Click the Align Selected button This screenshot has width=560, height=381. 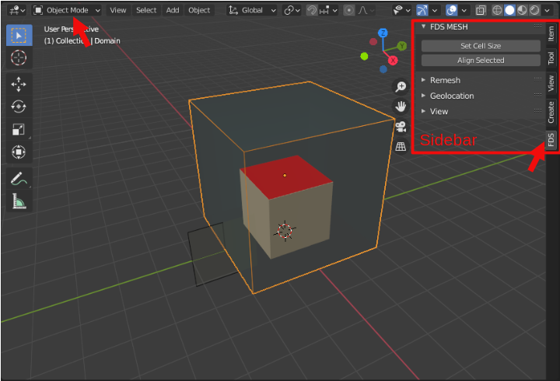pyautogui.click(x=481, y=61)
